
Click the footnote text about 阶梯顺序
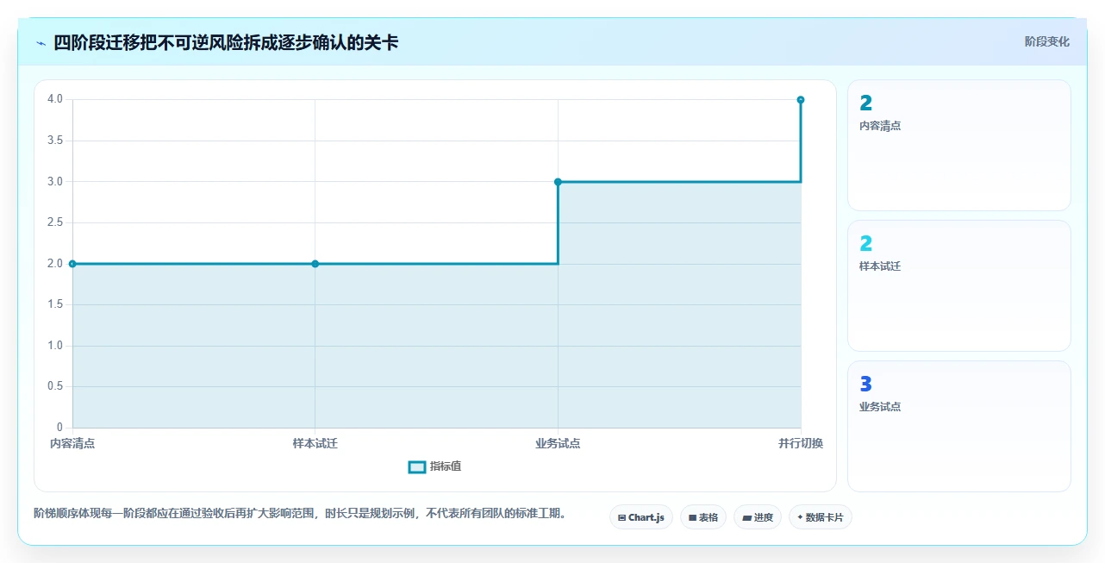[302, 514]
